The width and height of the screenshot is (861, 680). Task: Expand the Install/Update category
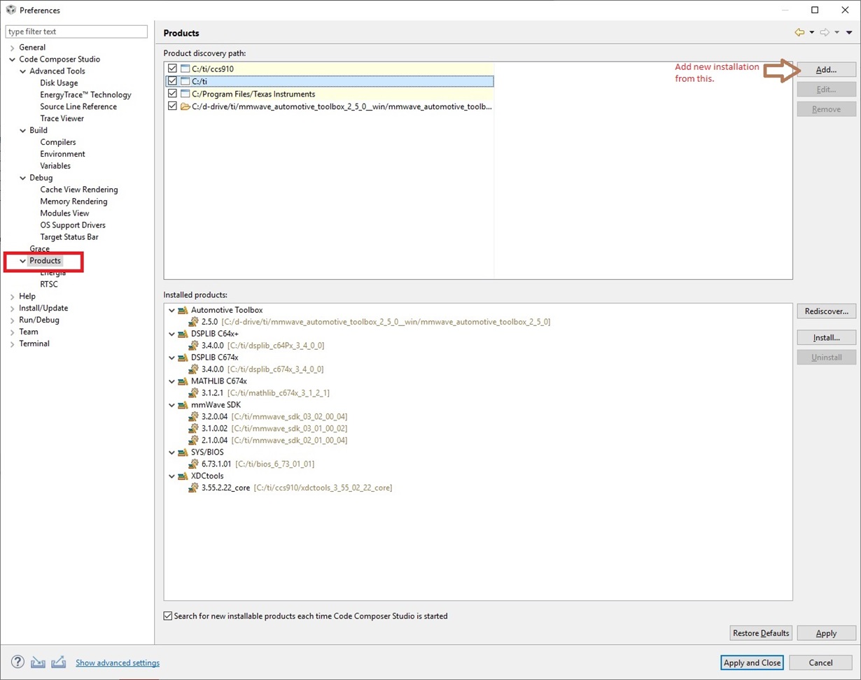coord(12,309)
